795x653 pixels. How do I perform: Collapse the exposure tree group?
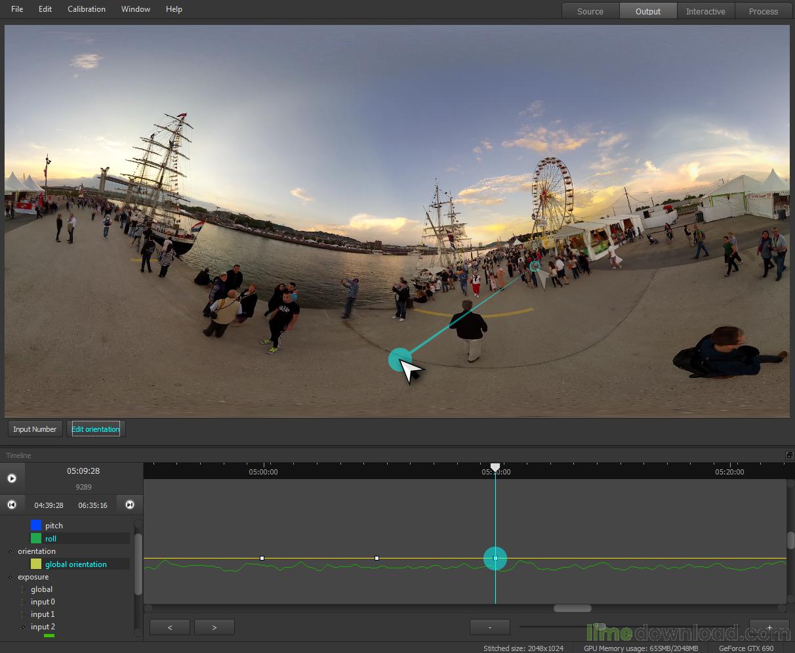coord(10,578)
